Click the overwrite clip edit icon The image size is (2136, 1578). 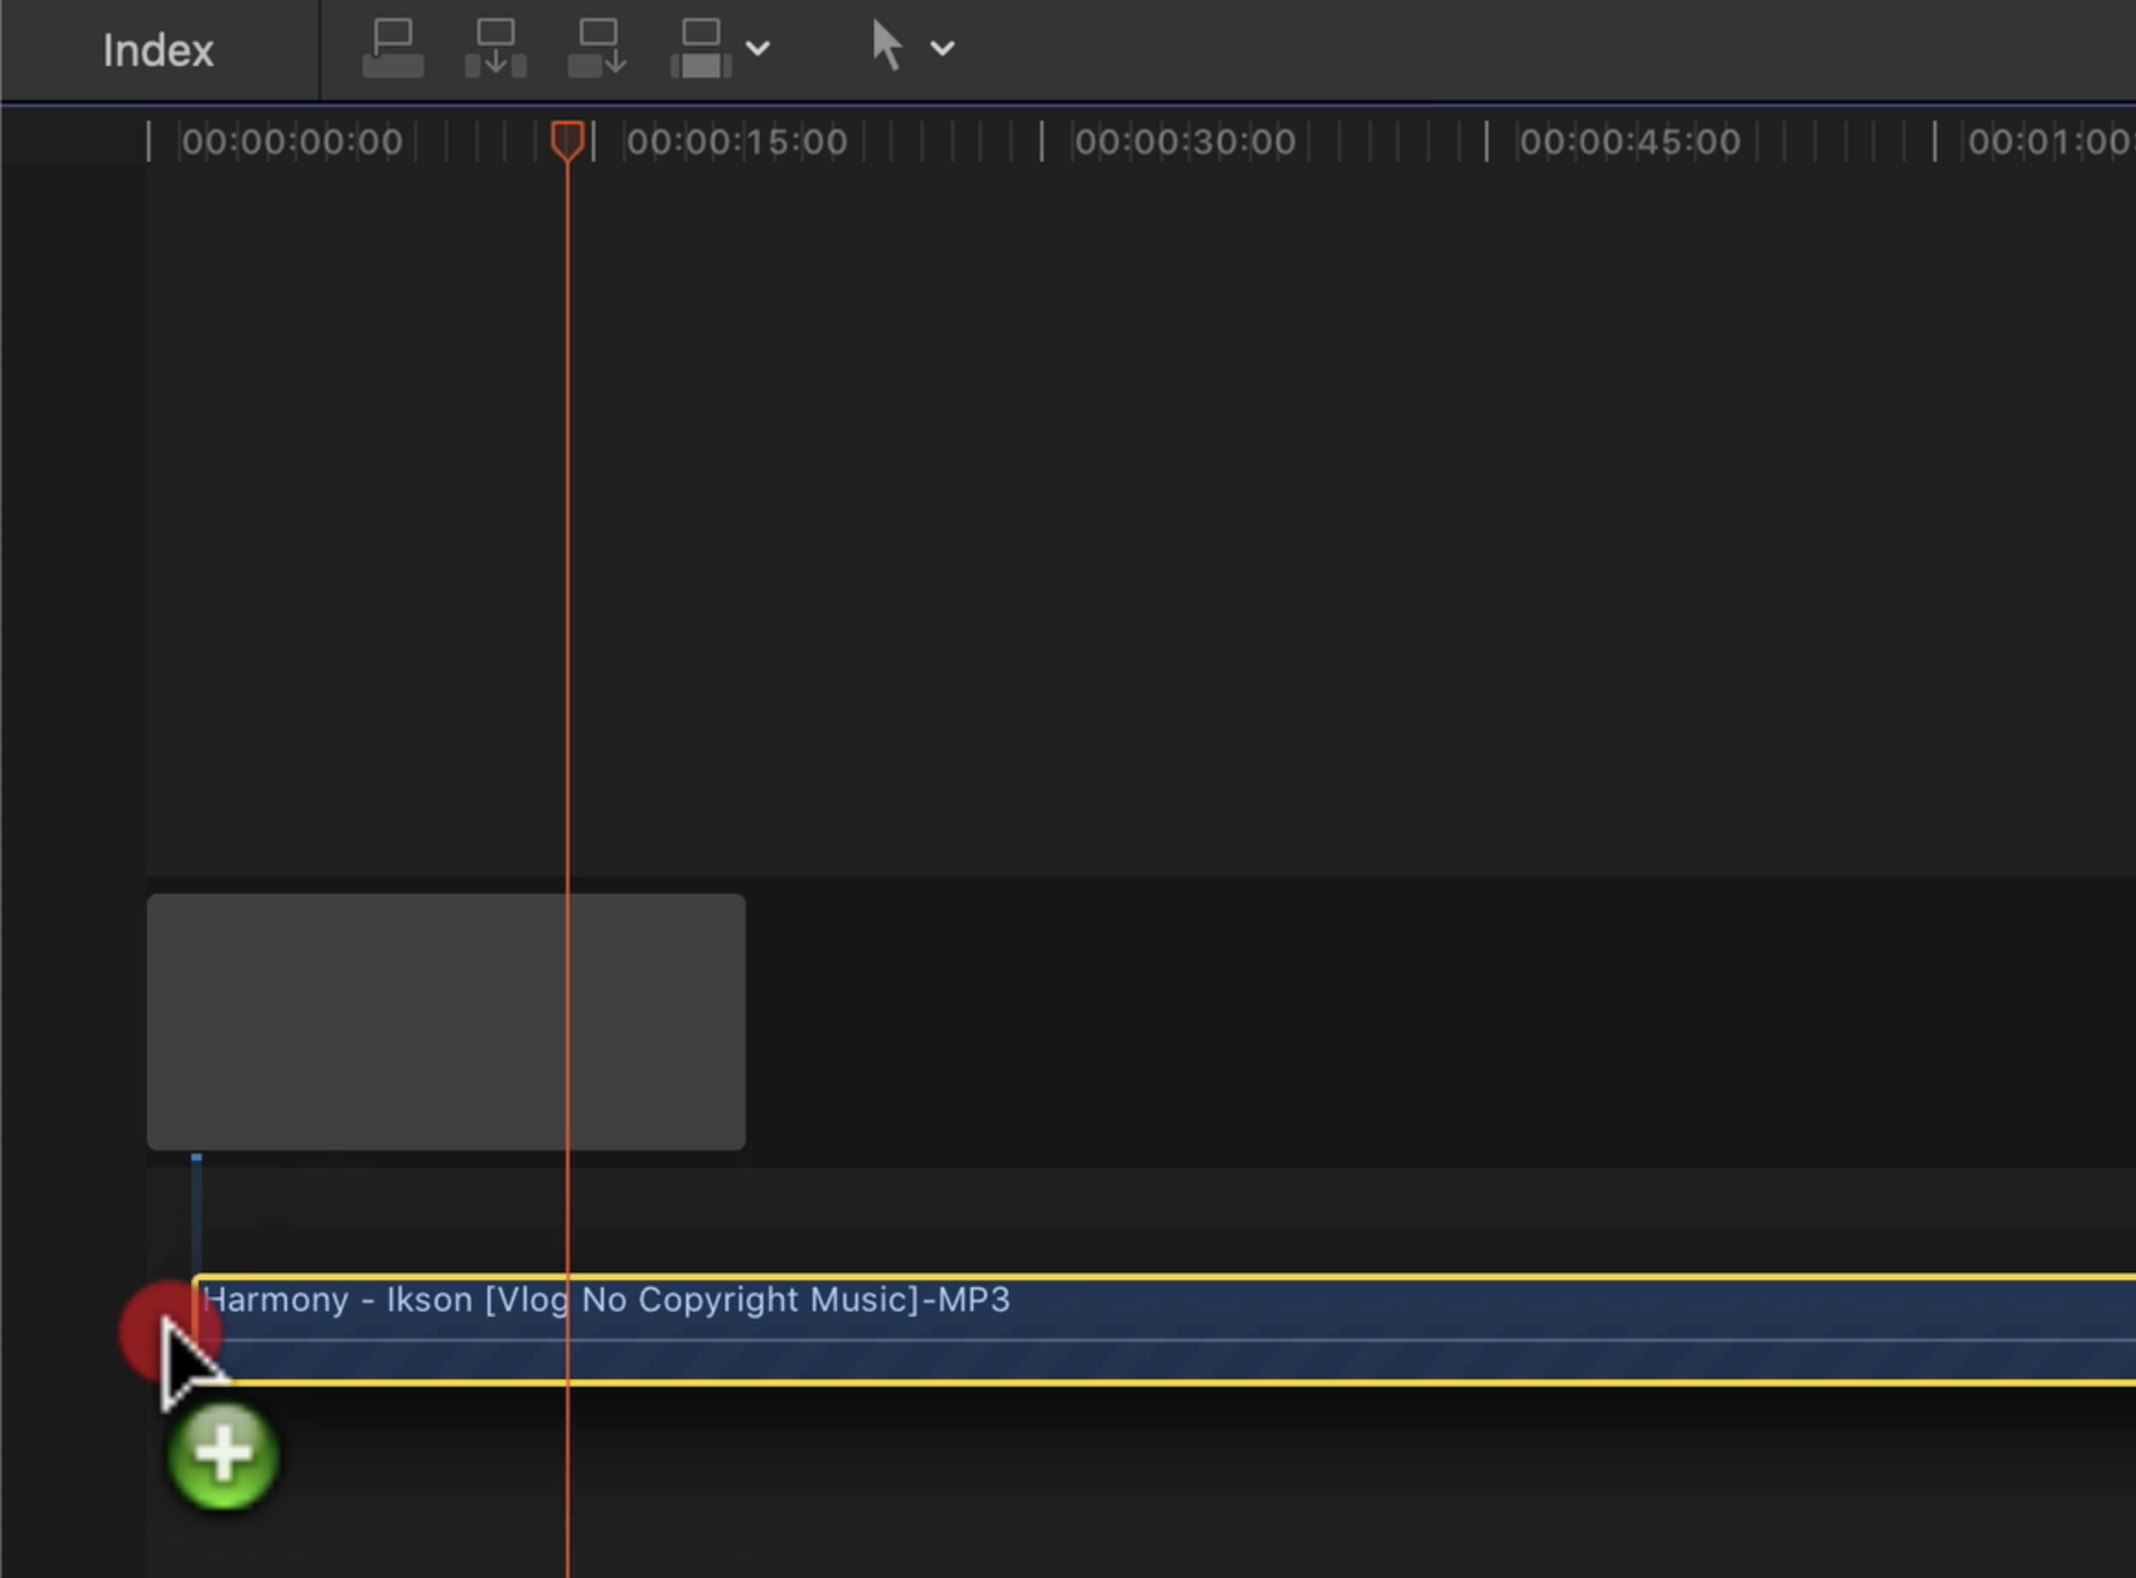tap(700, 49)
